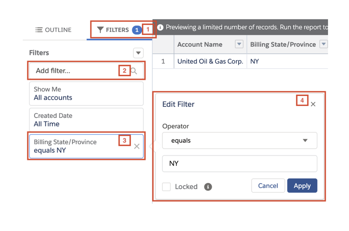Enable the Locked checkbox
Viewport: 349px width, 231px height.
167,186
